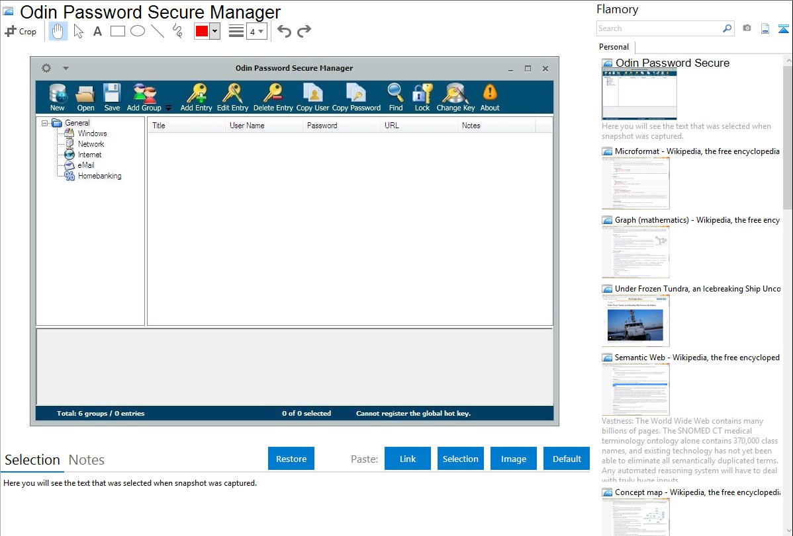Activate the hand pan tool
793x536 pixels.
[x=58, y=31]
